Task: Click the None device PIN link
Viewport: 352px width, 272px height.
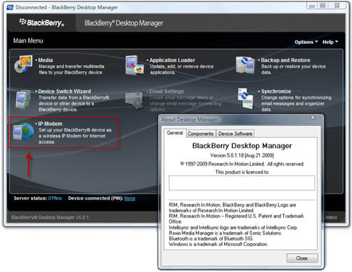Action: pos(130,198)
